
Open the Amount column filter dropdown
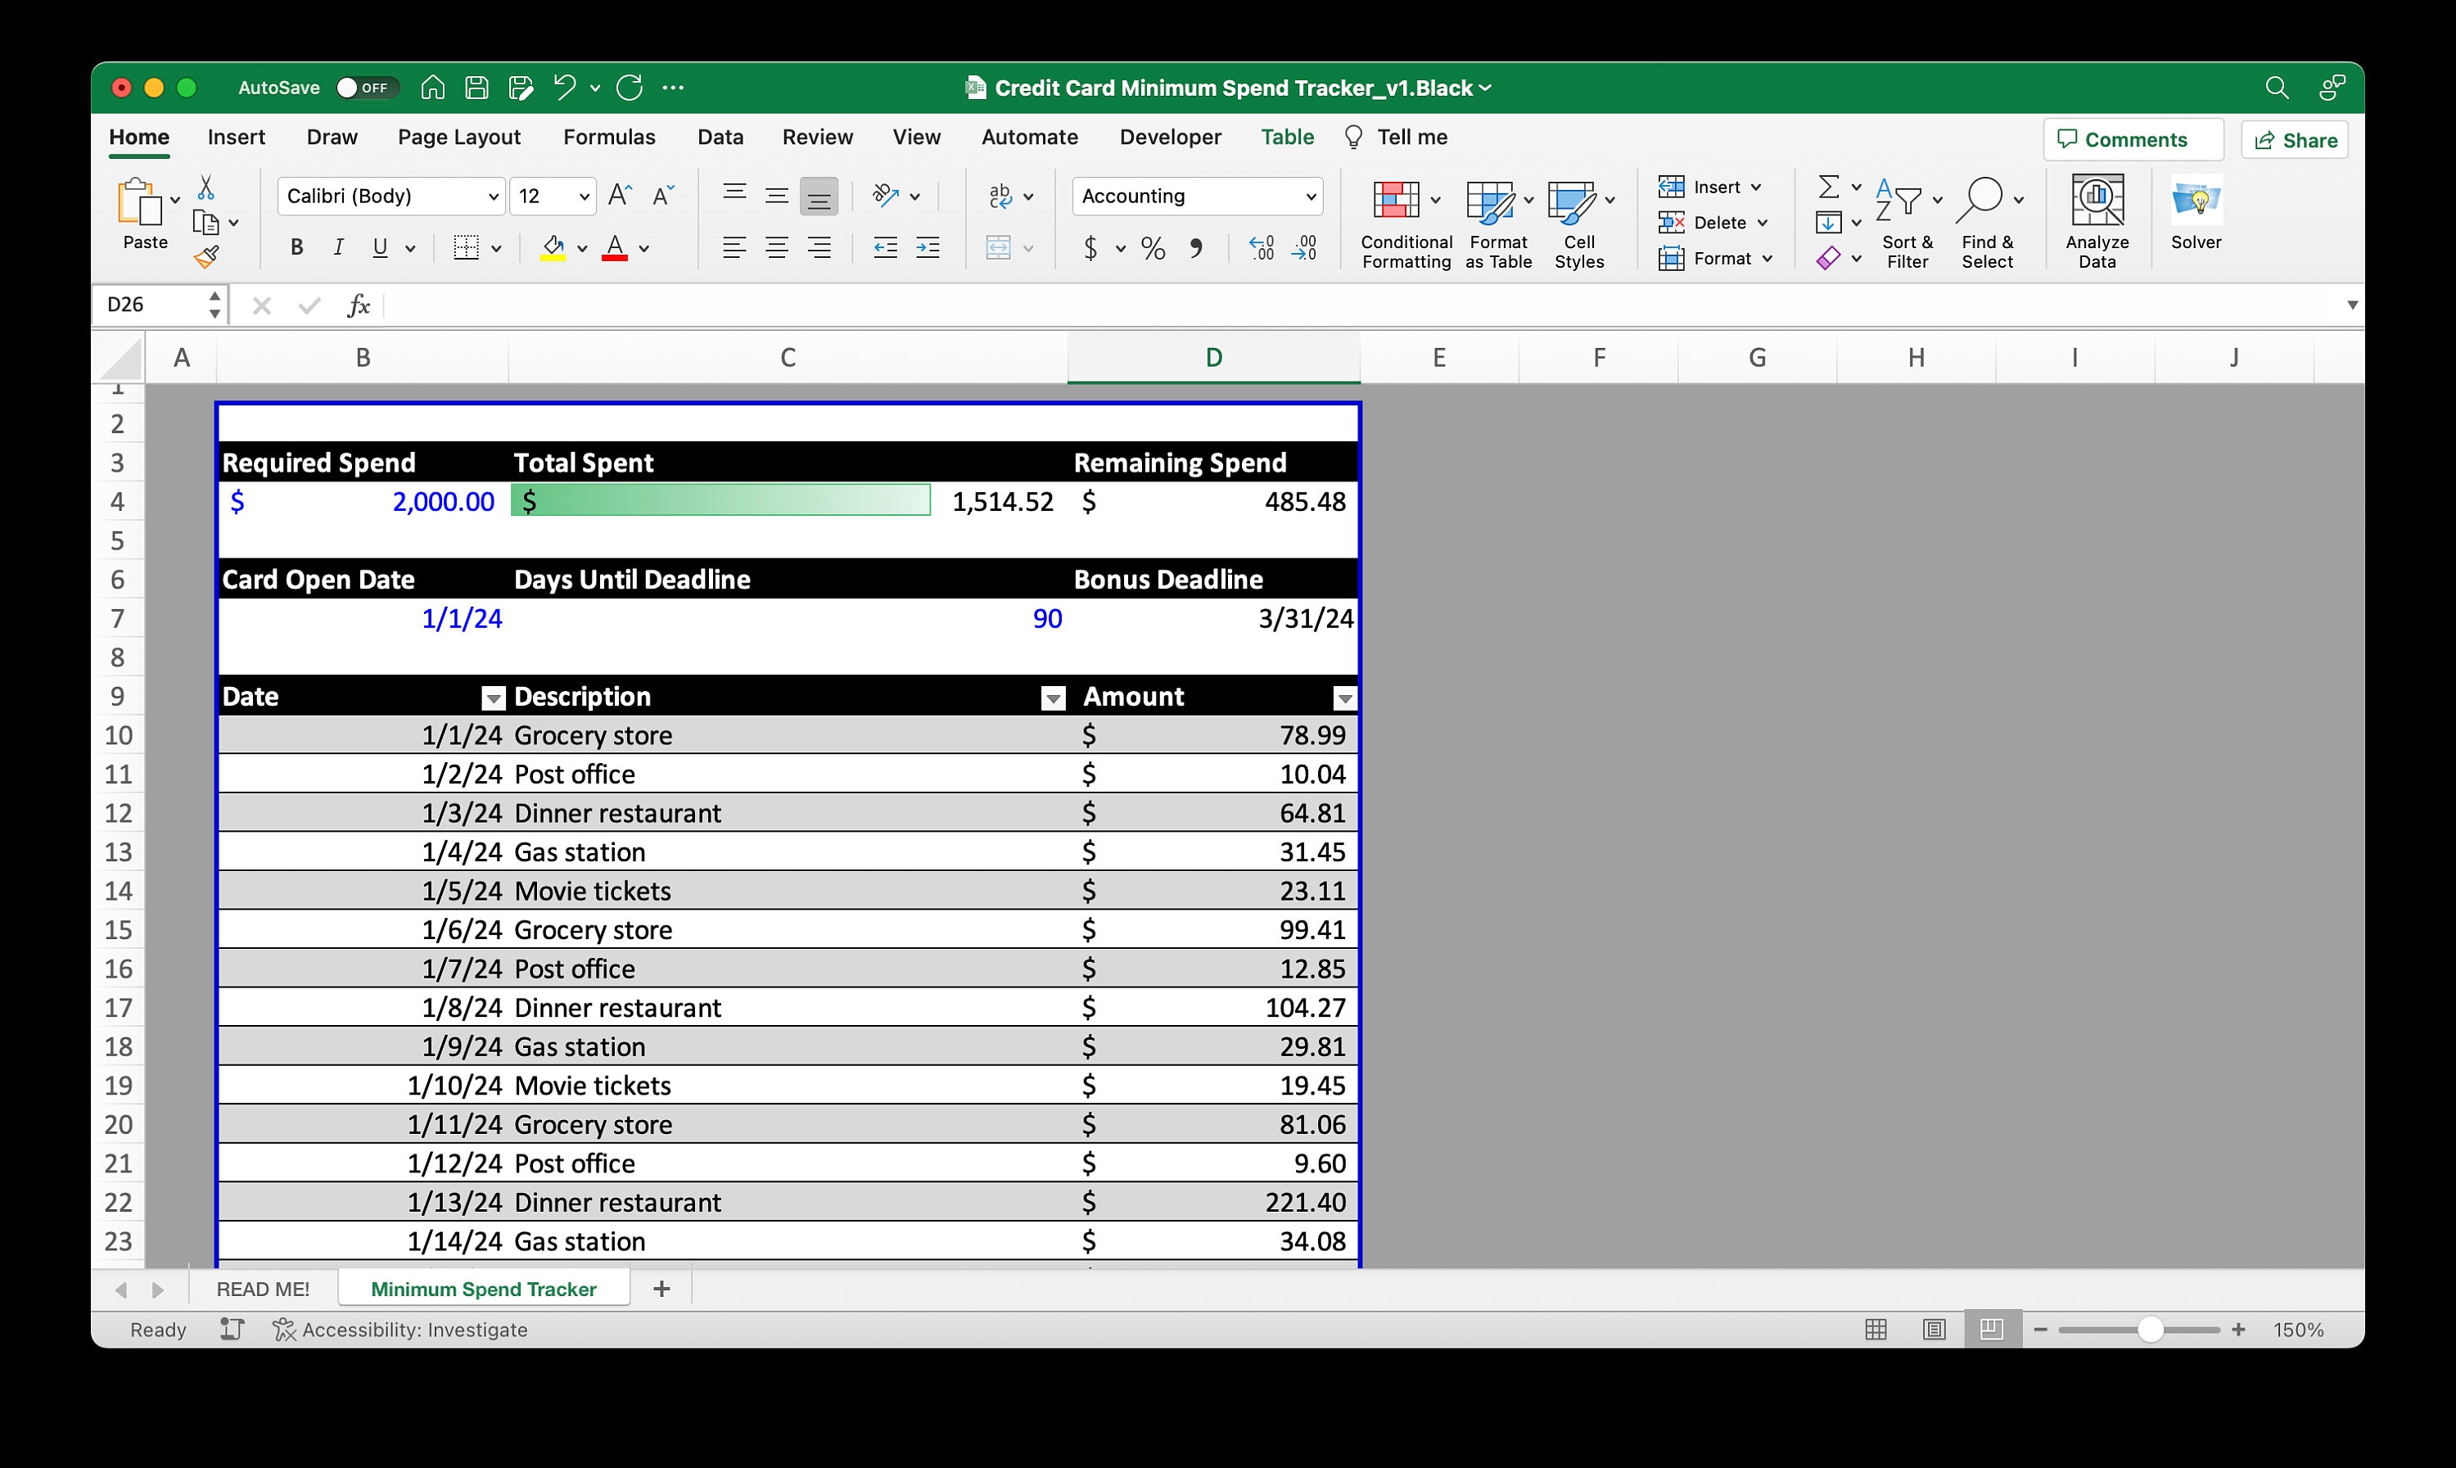coord(1344,698)
